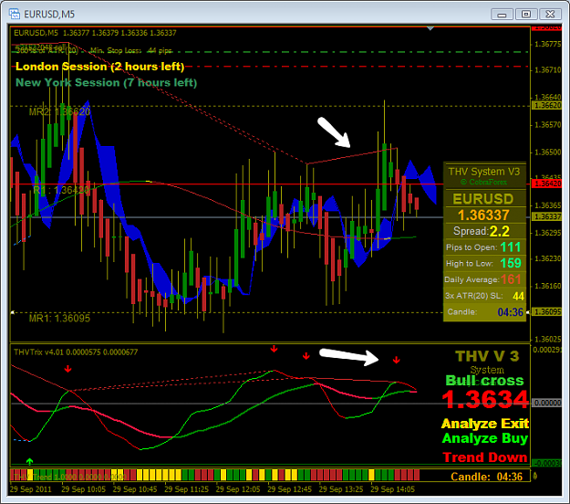Click the MR1: 1.36095 level label
Screen dimensions: 570x504
point(59,319)
